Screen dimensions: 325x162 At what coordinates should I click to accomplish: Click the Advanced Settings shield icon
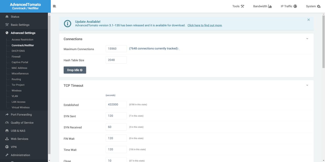pos(7,33)
